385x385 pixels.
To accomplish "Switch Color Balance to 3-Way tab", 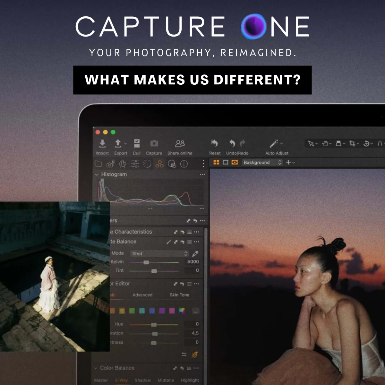I will click(x=121, y=380).
